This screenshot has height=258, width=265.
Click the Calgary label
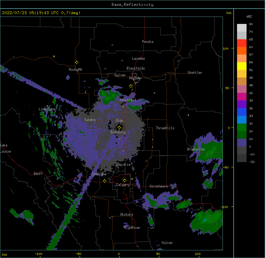tap(123, 185)
